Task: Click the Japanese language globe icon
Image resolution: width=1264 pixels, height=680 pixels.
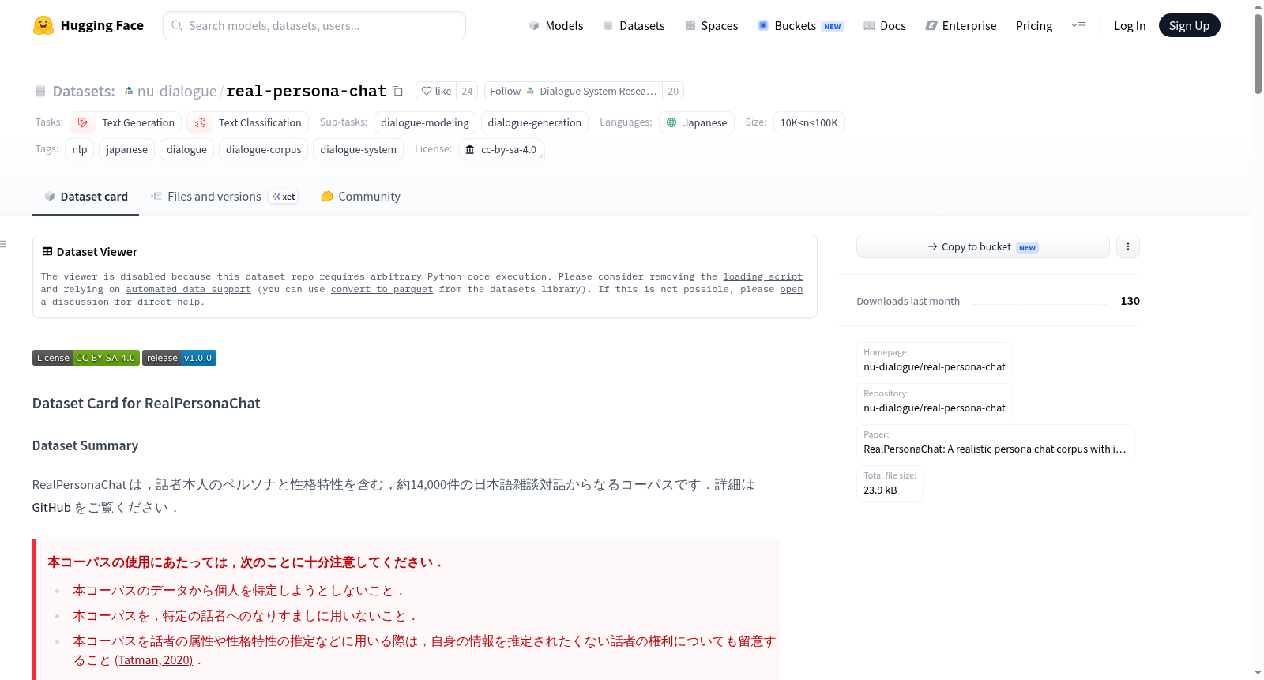Action: click(671, 122)
